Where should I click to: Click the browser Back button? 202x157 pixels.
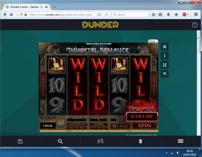point(5,15)
